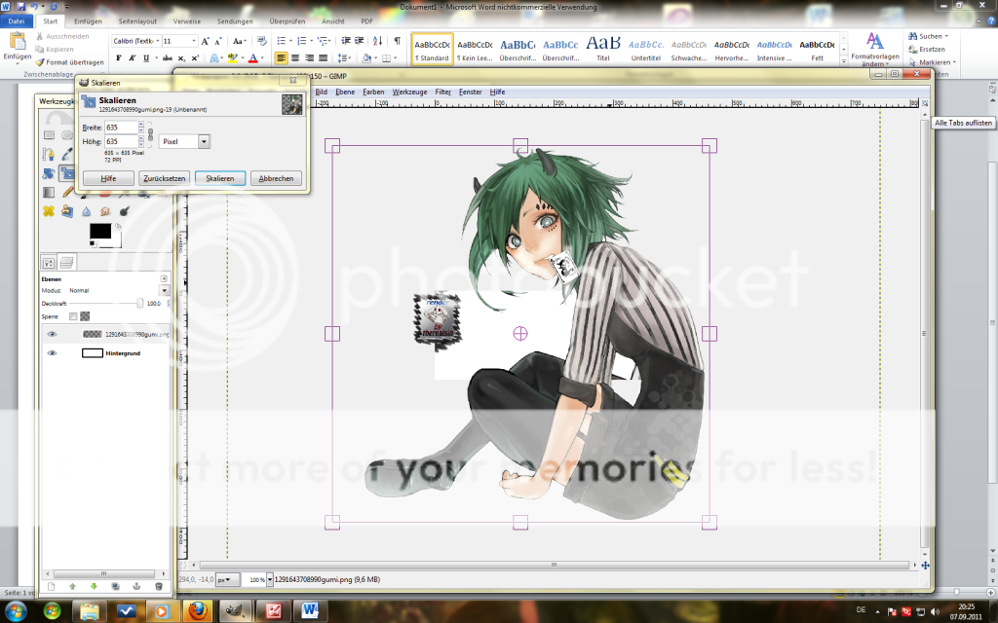Image resolution: width=998 pixels, height=623 pixels.
Task: Apply the Überschrift 1 style thumbnail
Action: coord(518,50)
